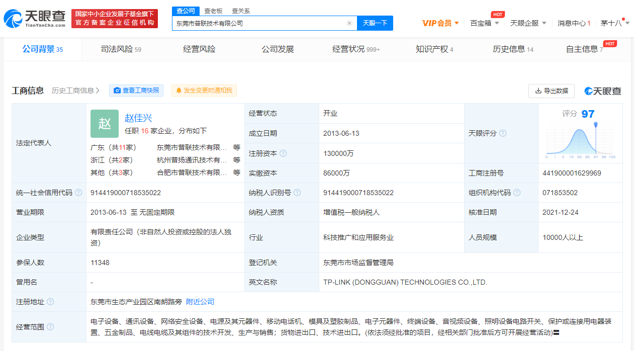Open the 知识产权 tab
Image resolution: width=634 pixels, height=351 pixels.
[x=434, y=49]
